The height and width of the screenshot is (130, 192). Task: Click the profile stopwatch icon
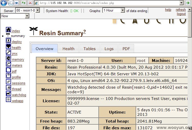tap(8, 76)
